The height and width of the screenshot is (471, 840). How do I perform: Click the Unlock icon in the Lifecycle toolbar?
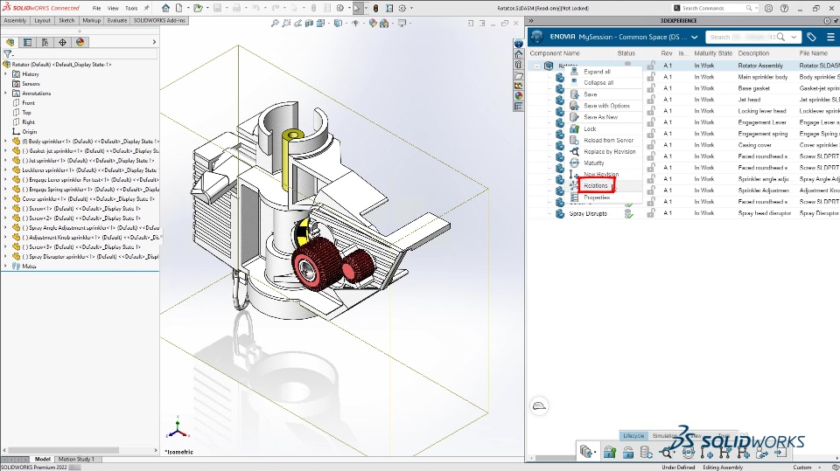628,453
